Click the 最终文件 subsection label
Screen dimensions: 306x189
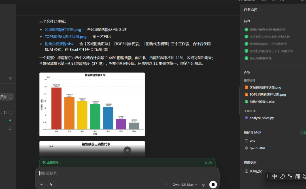250,80
